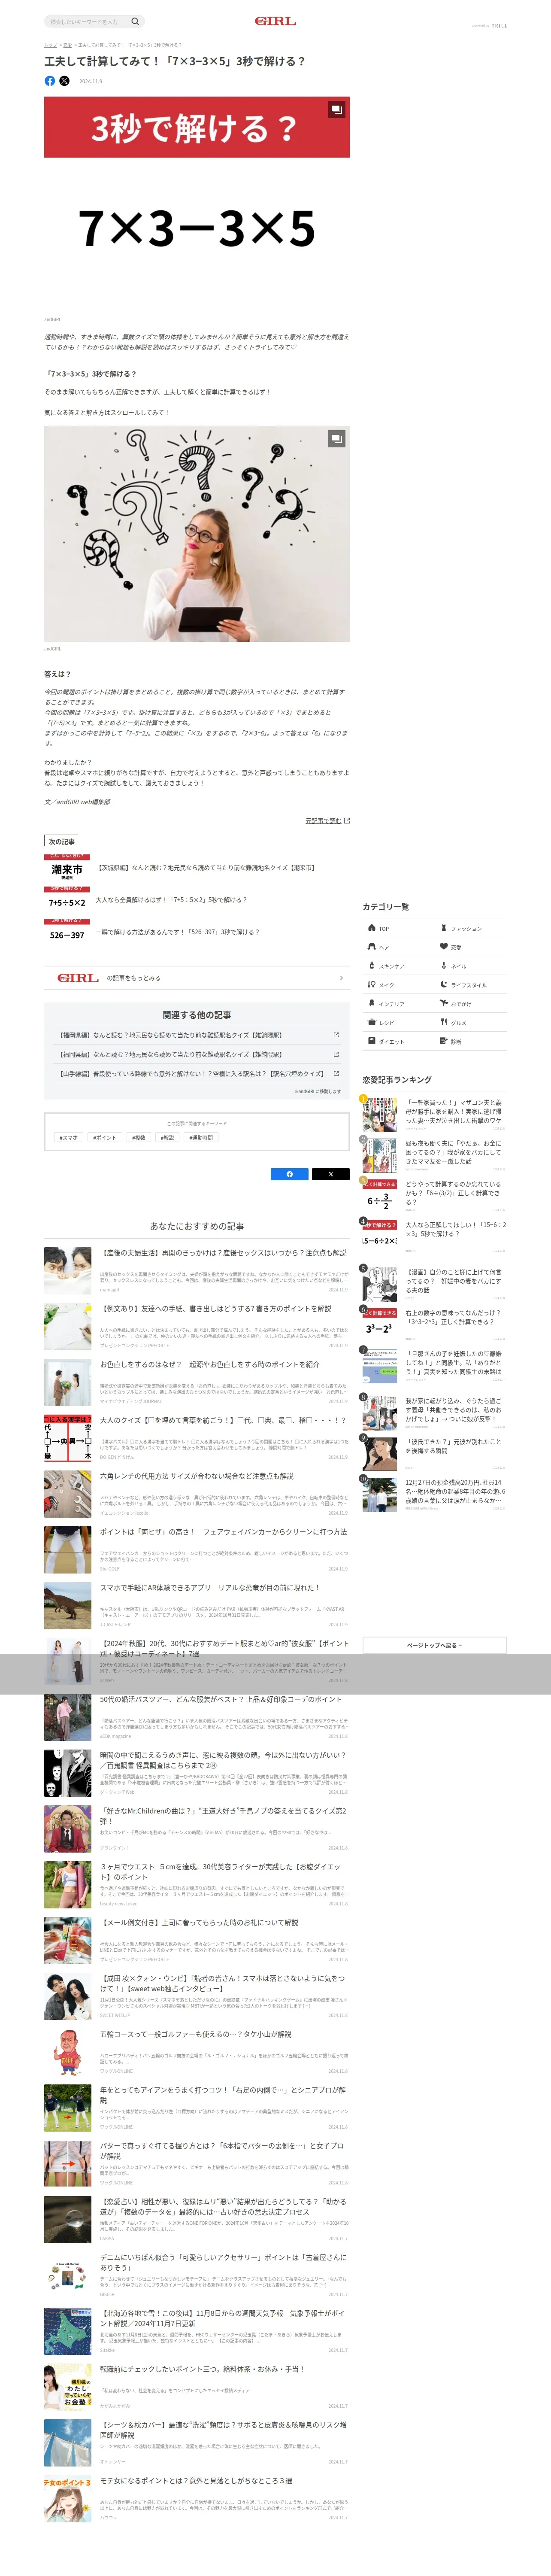Open the andGIRL logo in header
The image size is (551, 2576).
tap(275, 21)
